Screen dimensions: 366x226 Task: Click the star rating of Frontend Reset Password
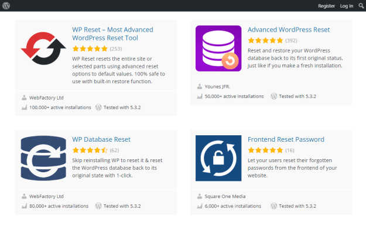[x=265, y=150]
